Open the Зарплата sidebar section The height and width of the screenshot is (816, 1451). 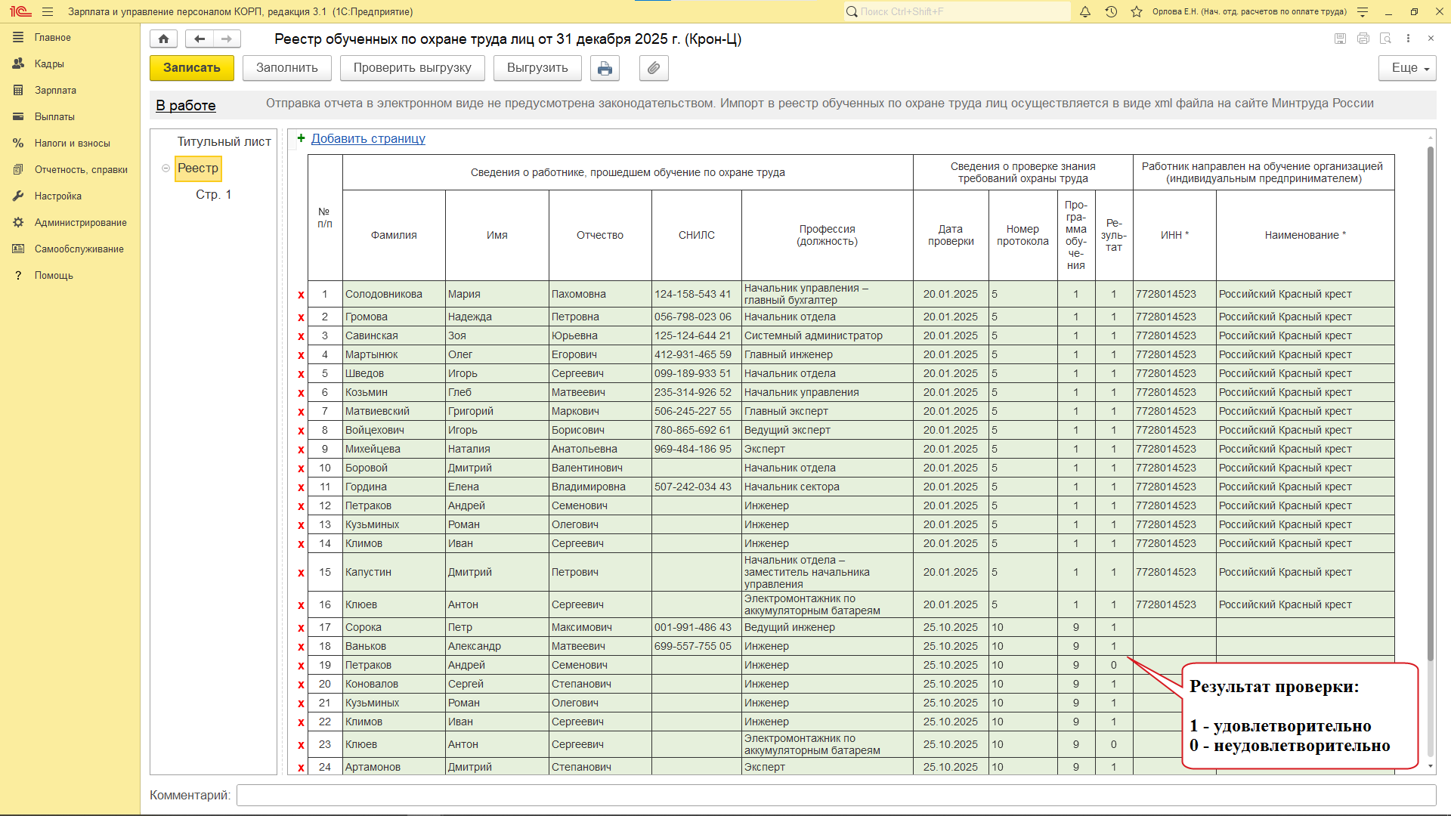click(x=55, y=90)
